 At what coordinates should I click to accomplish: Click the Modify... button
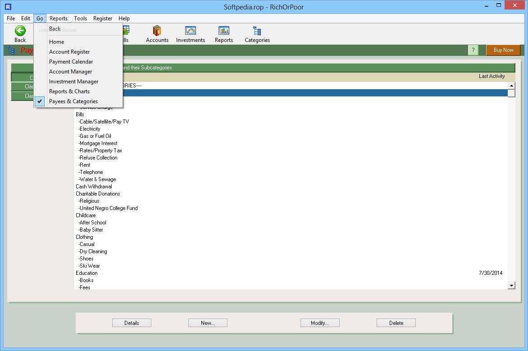pyautogui.click(x=320, y=323)
